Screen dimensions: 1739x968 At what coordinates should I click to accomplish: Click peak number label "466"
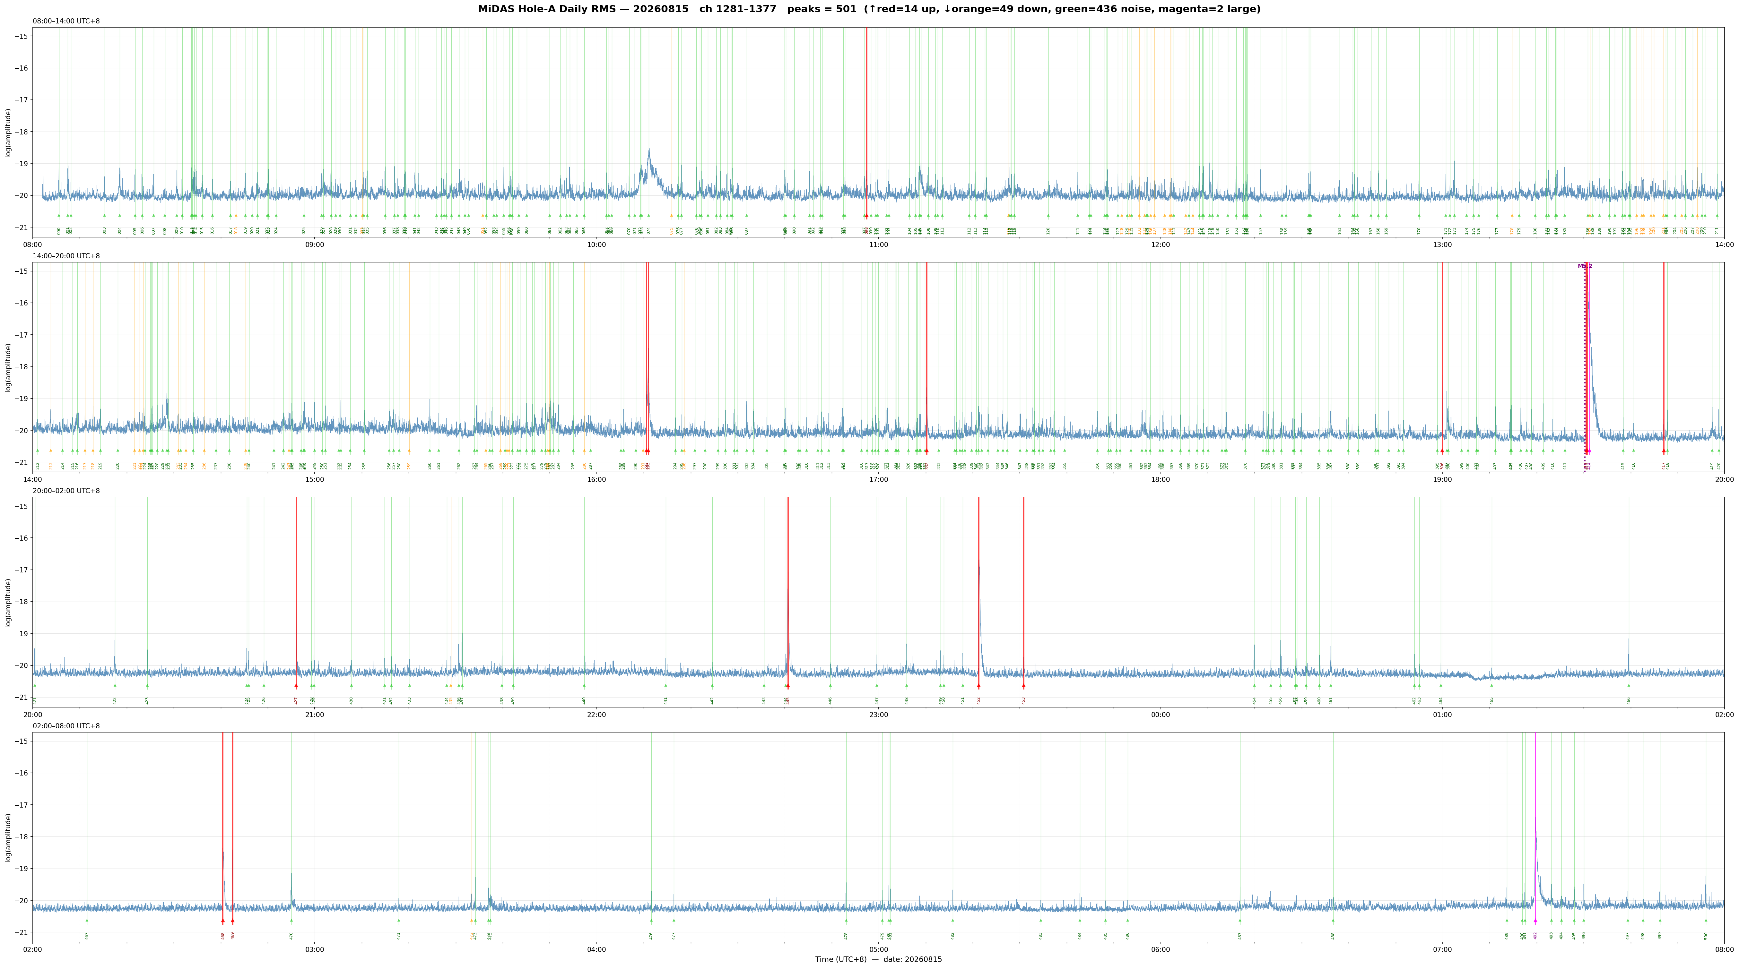pos(1628,701)
